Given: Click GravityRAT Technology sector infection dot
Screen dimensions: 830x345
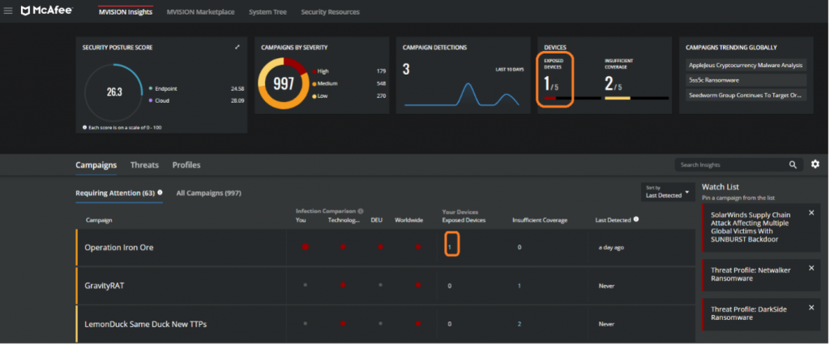Looking at the screenshot, I should click(343, 285).
